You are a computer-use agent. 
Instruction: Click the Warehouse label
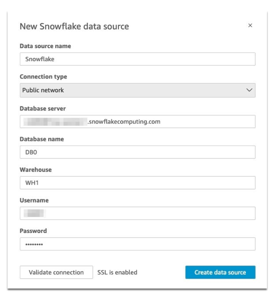click(36, 169)
